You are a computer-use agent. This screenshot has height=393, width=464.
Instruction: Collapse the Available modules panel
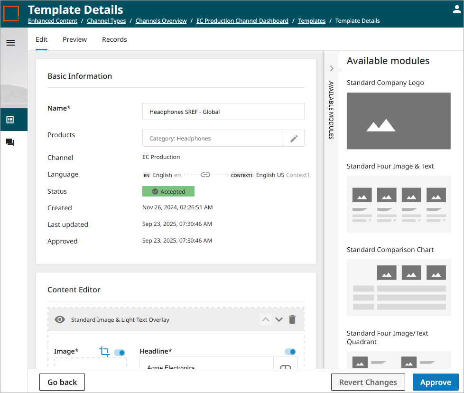coord(332,68)
